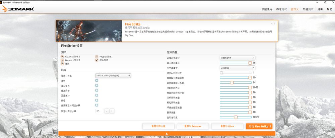Click the max anisotropy slider showing 16
Screen dimensions: 335x138
click(236, 63)
